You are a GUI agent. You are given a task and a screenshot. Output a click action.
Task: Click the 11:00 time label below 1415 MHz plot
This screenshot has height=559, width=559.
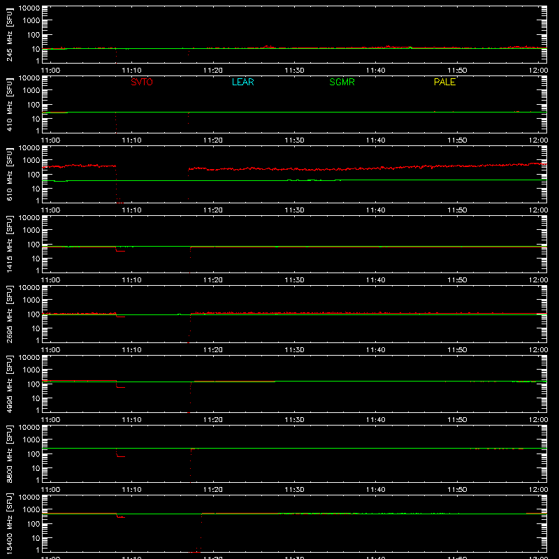pos(50,280)
